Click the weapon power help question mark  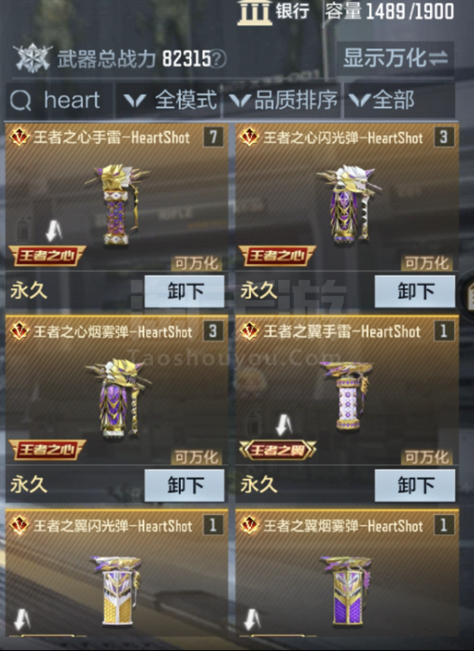[219, 59]
